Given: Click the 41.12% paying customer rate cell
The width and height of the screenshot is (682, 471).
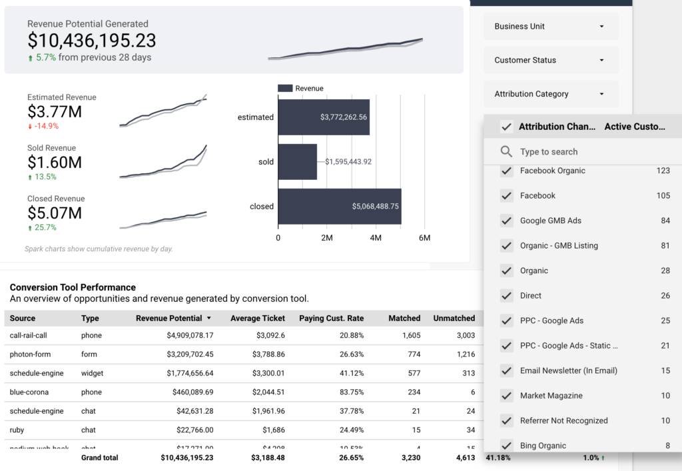Looking at the screenshot, I should [352, 373].
